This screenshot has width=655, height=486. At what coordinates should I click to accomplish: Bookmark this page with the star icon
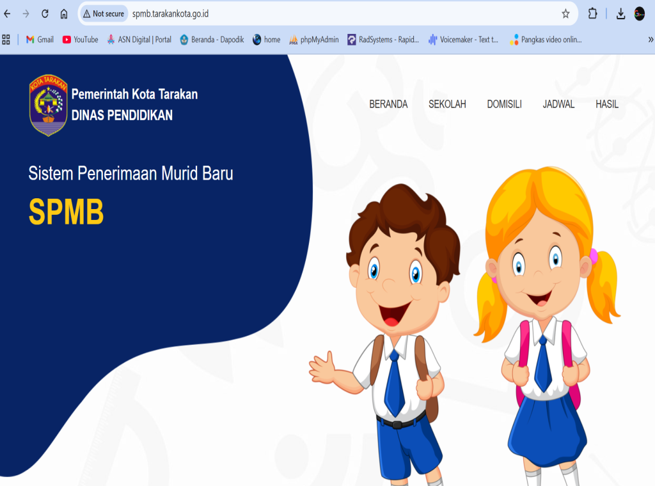pyautogui.click(x=565, y=13)
